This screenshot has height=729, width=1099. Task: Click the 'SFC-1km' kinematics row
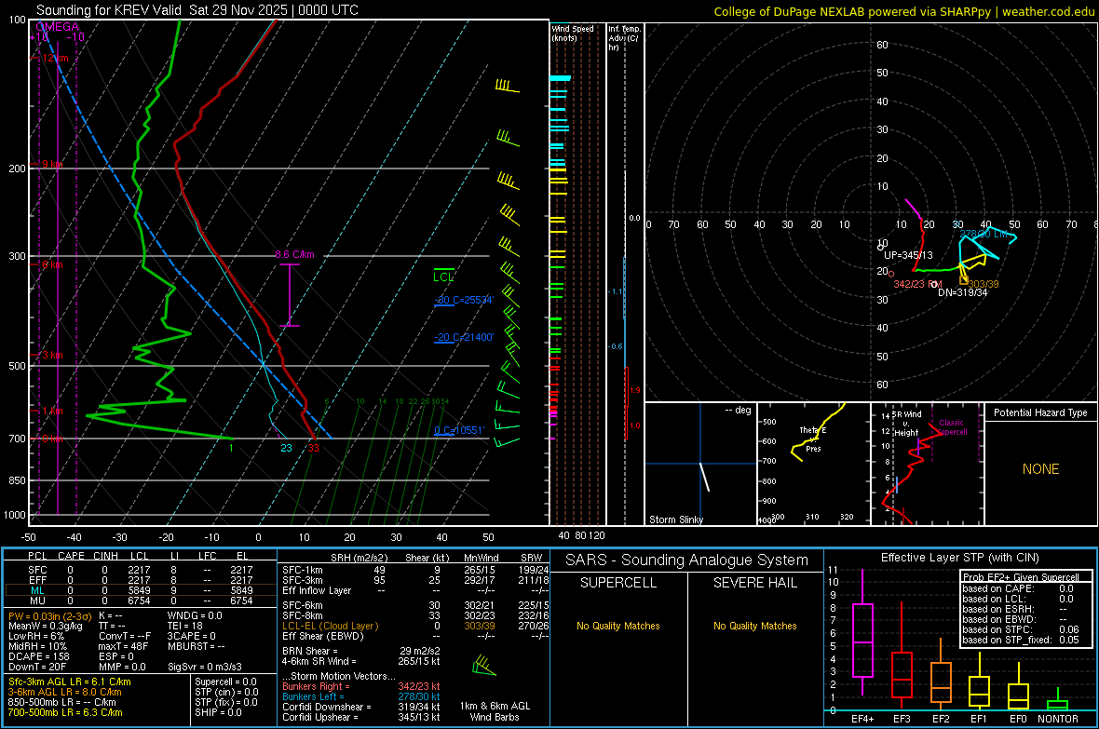pos(415,570)
